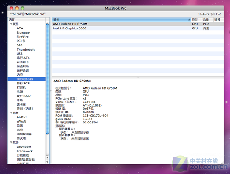
Task: Select 读卡器 card reader entry
Action: (x=21, y=104)
